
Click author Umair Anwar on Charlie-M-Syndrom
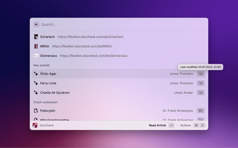183,92
